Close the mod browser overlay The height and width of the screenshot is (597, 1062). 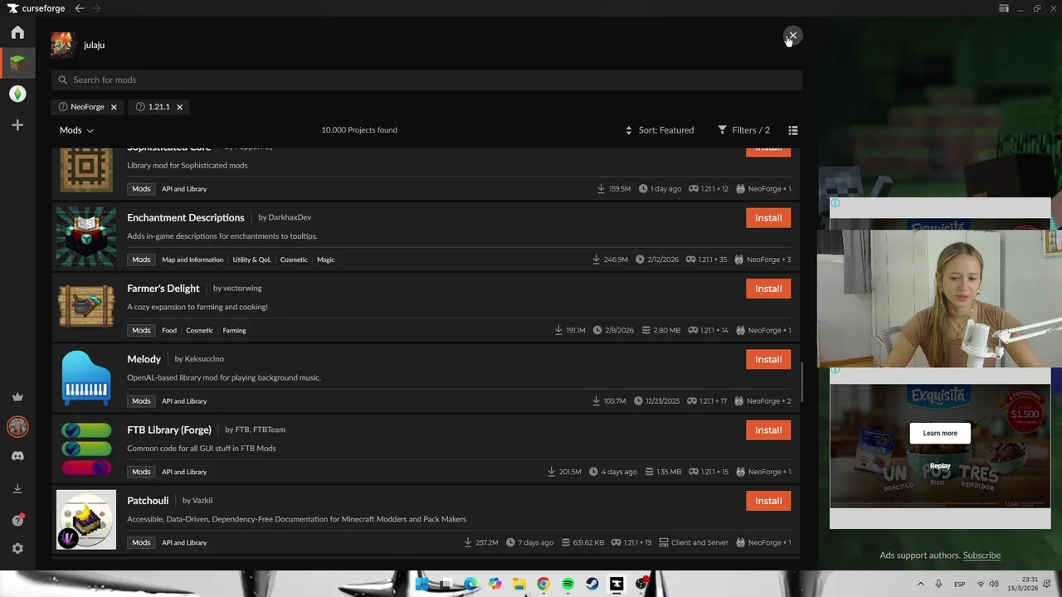pos(792,36)
